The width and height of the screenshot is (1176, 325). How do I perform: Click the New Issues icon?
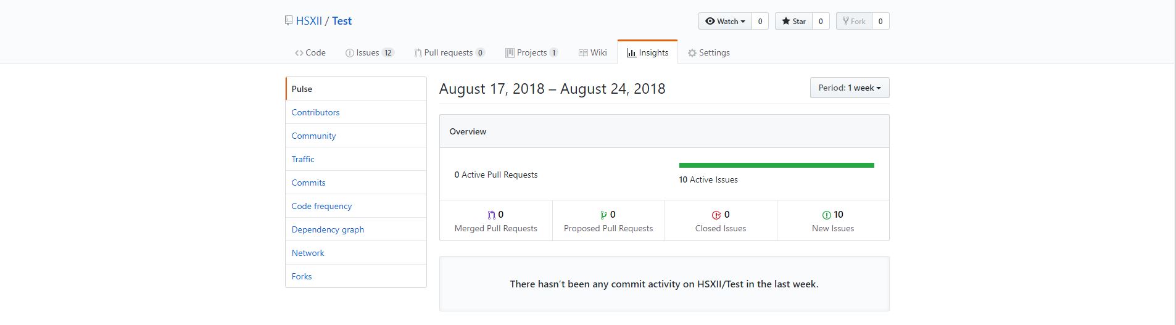point(827,215)
